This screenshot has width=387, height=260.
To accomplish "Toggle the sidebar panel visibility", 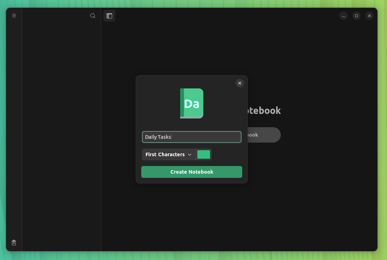I will coord(109,15).
